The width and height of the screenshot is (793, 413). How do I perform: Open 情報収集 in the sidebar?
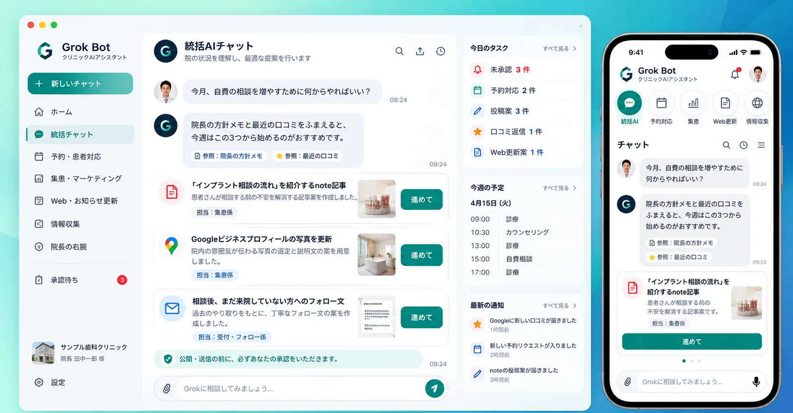pyautogui.click(x=80, y=224)
